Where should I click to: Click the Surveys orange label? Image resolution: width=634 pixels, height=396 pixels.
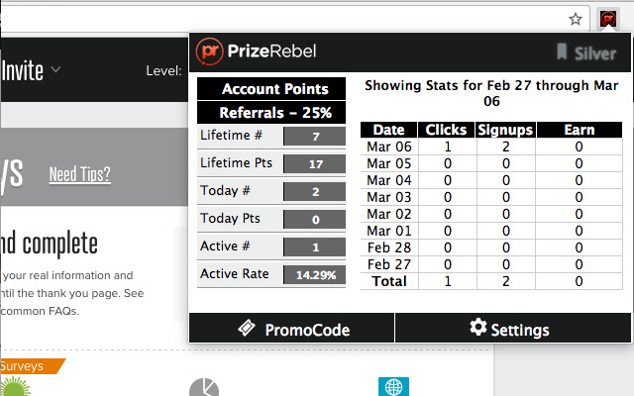tap(22, 365)
